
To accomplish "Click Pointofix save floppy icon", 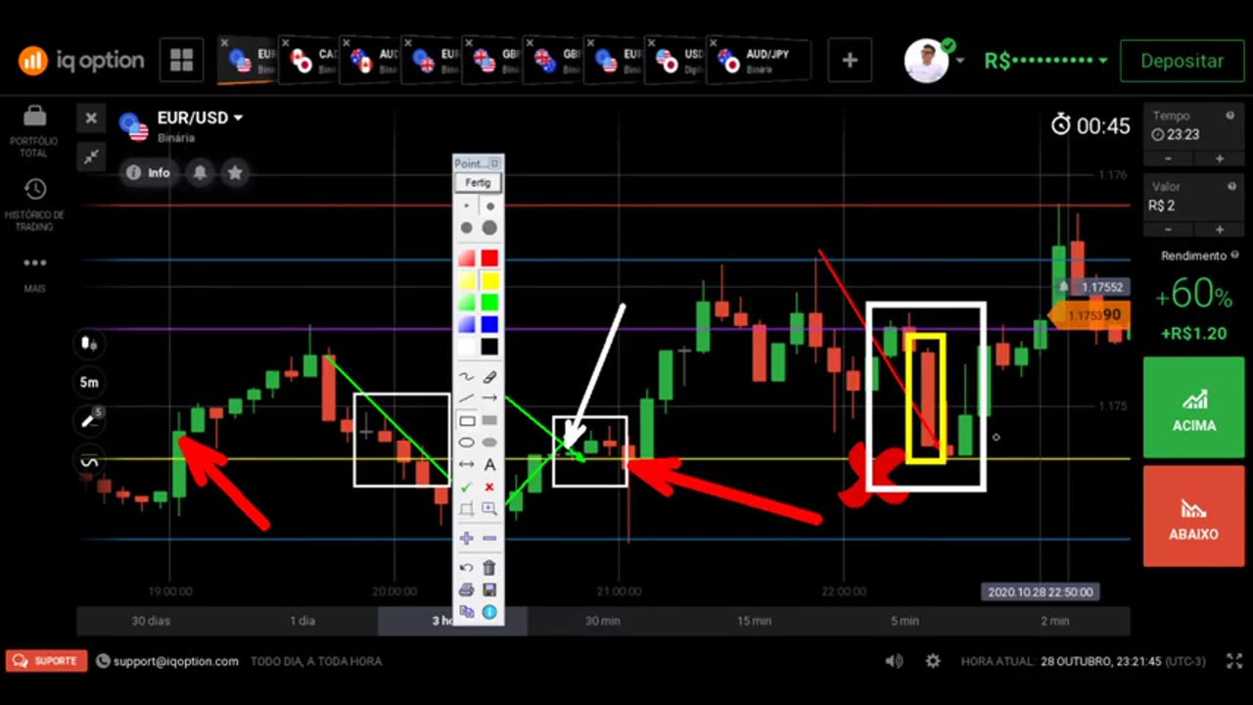I will [x=489, y=589].
